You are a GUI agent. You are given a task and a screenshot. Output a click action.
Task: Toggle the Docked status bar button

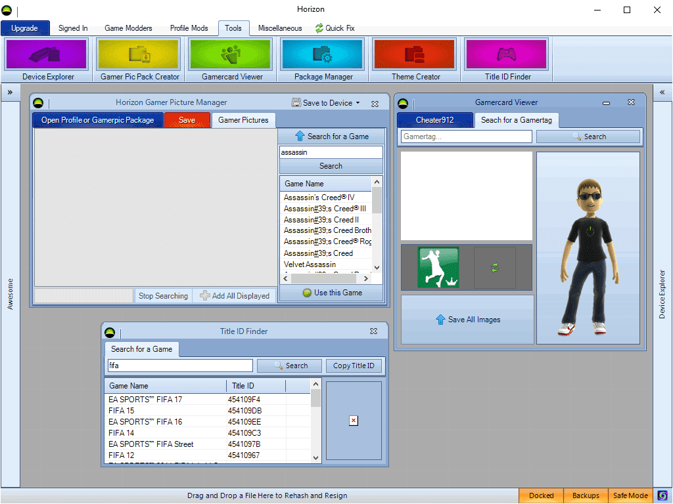point(541,495)
